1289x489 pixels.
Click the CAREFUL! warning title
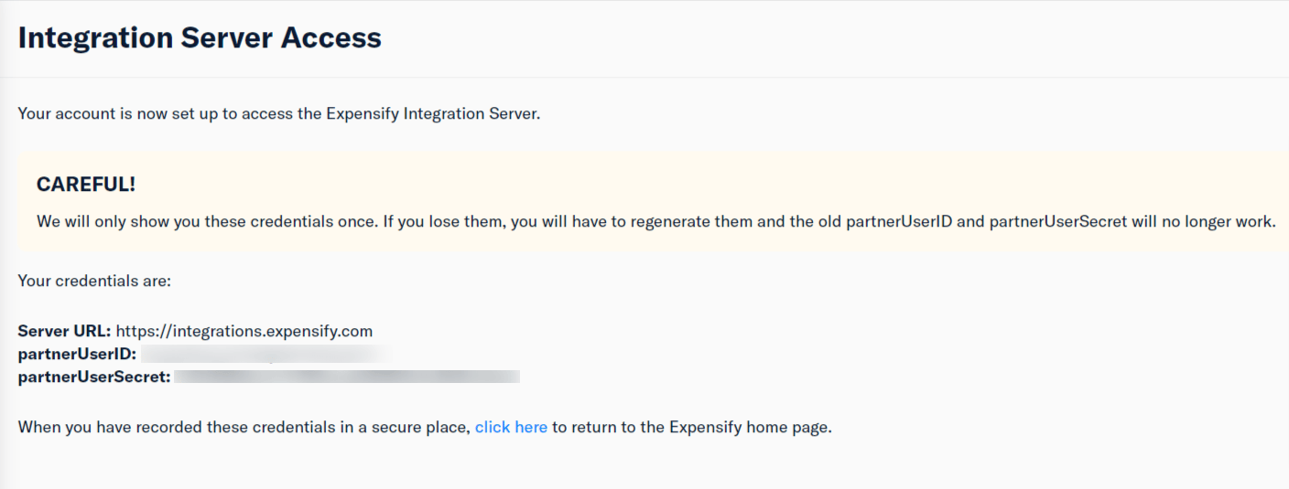[86, 185]
